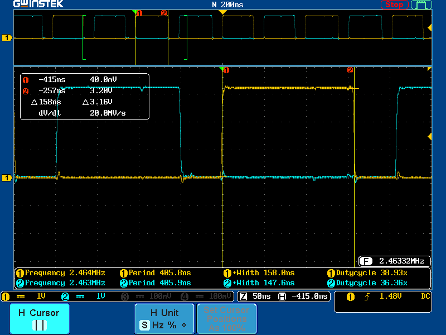Click Set Cursor Positions As 100% button
This screenshot has height=335, width=446.
(x=227, y=318)
